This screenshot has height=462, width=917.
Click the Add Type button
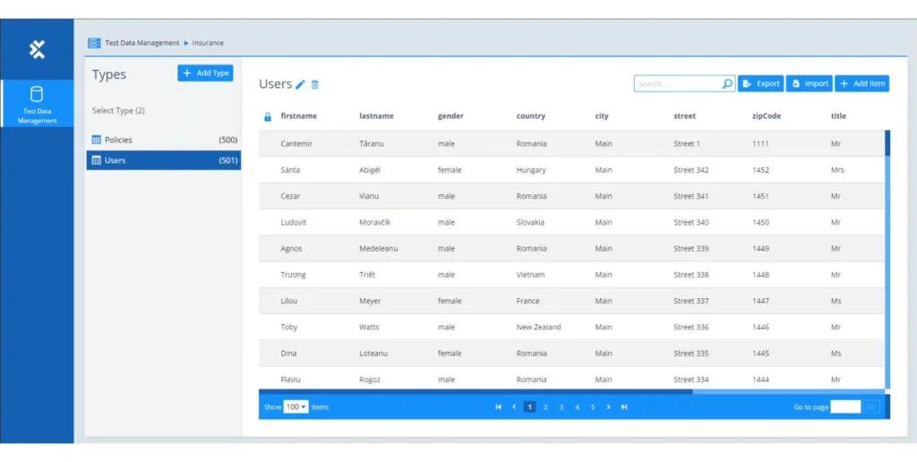click(205, 73)
